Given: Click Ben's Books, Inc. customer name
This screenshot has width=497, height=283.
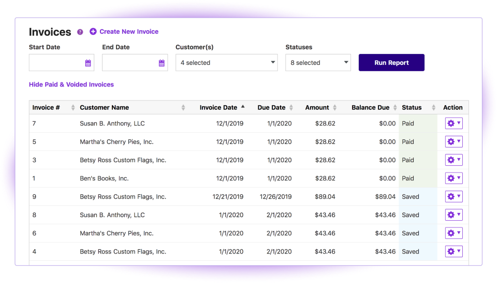Looking at the screenshot, I should click(x=104, y=178).
